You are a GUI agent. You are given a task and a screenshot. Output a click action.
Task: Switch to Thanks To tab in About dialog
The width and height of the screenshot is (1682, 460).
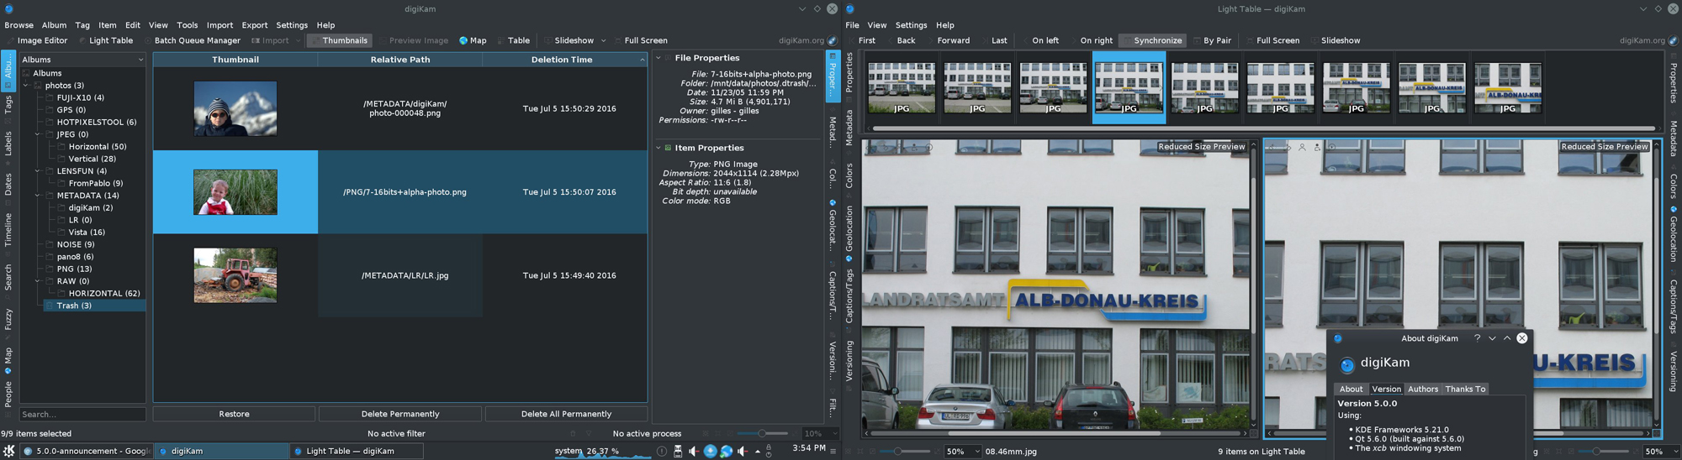[x=1465, y=389]
